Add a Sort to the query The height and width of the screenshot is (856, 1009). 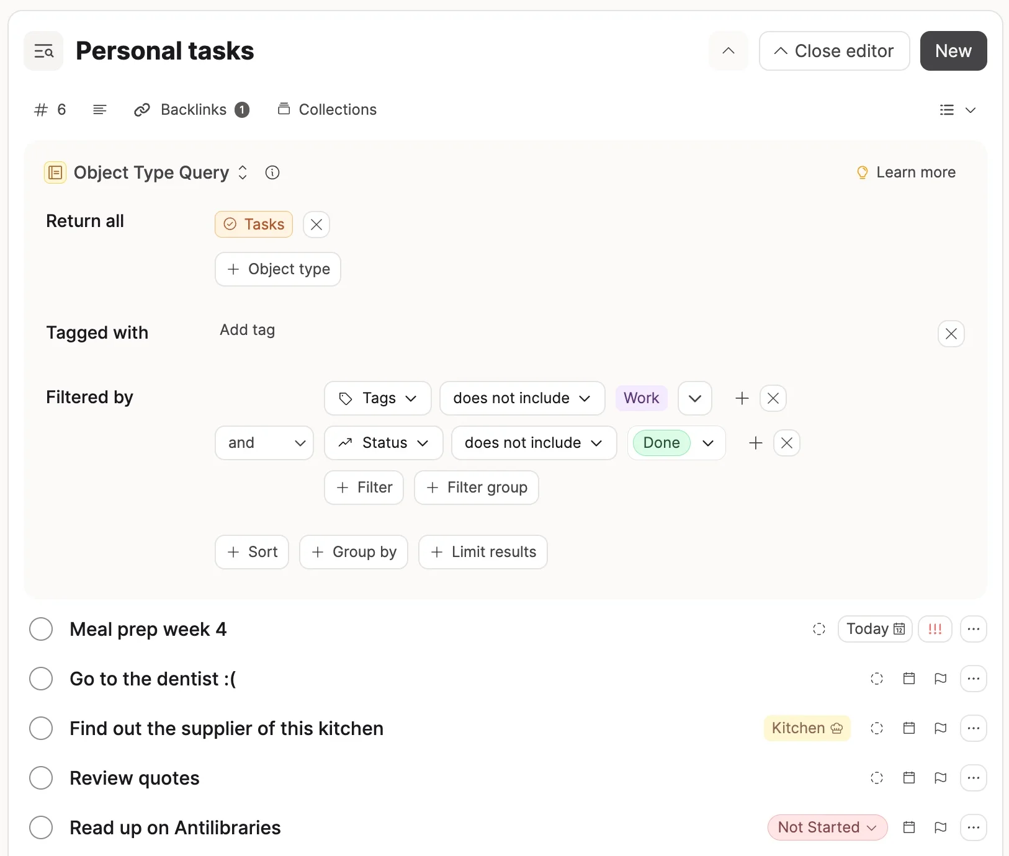251,551
